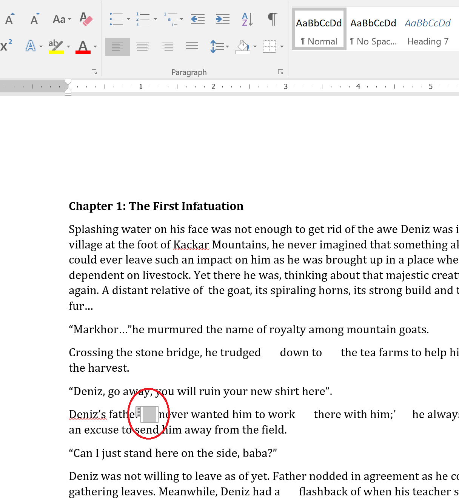Image resolution: width=459 pixels, height=498 pixels.
Task: Open the bullet list style dropdown
Action: (128, 19)
